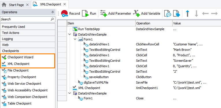Click the left arrow unindent icon

point(205,14)
